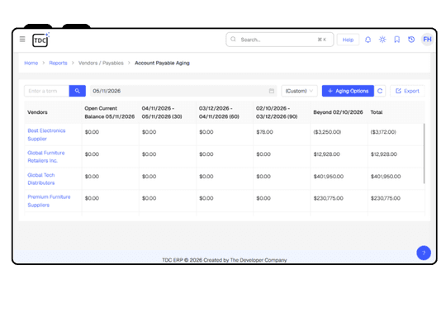Click the Enter a term field
The height and width of the screenshot is (317, 446).
click(46, 91)
